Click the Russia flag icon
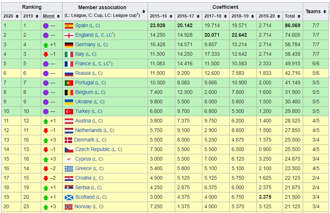 [x=69, y=73]
